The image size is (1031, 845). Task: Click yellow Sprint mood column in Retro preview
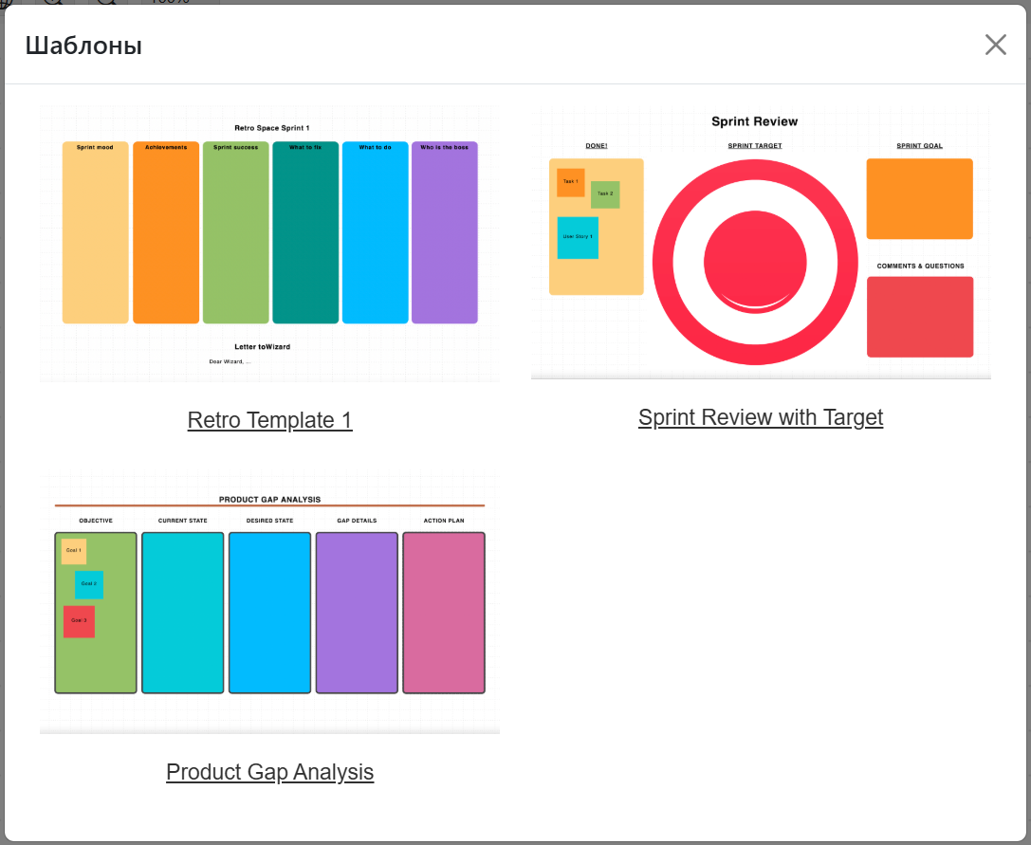[95, 237]
